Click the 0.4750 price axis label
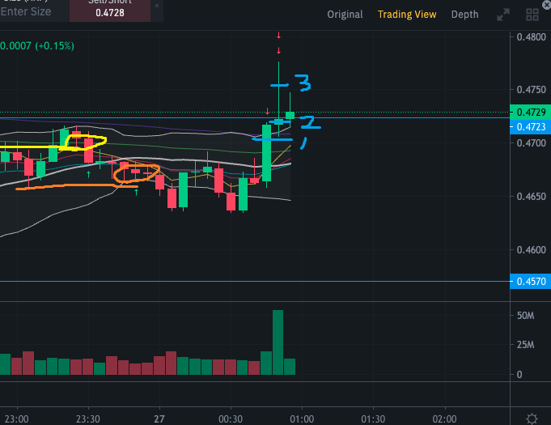This screenshot has width=551, height=425. click(531, 90)
